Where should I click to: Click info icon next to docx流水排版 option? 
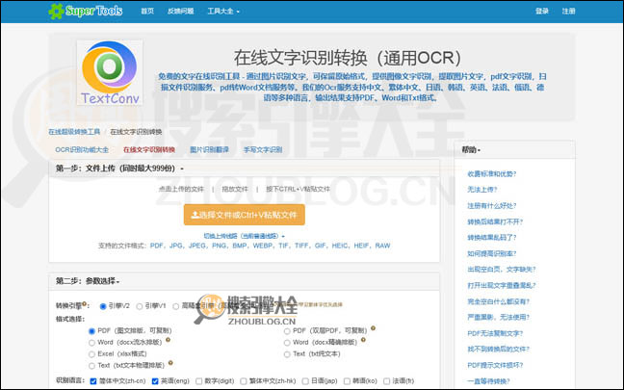pos(168,340)
